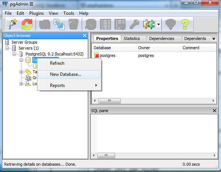Collapse the Databases tree node
Screen dimensions: 221x172
(21, 60)
